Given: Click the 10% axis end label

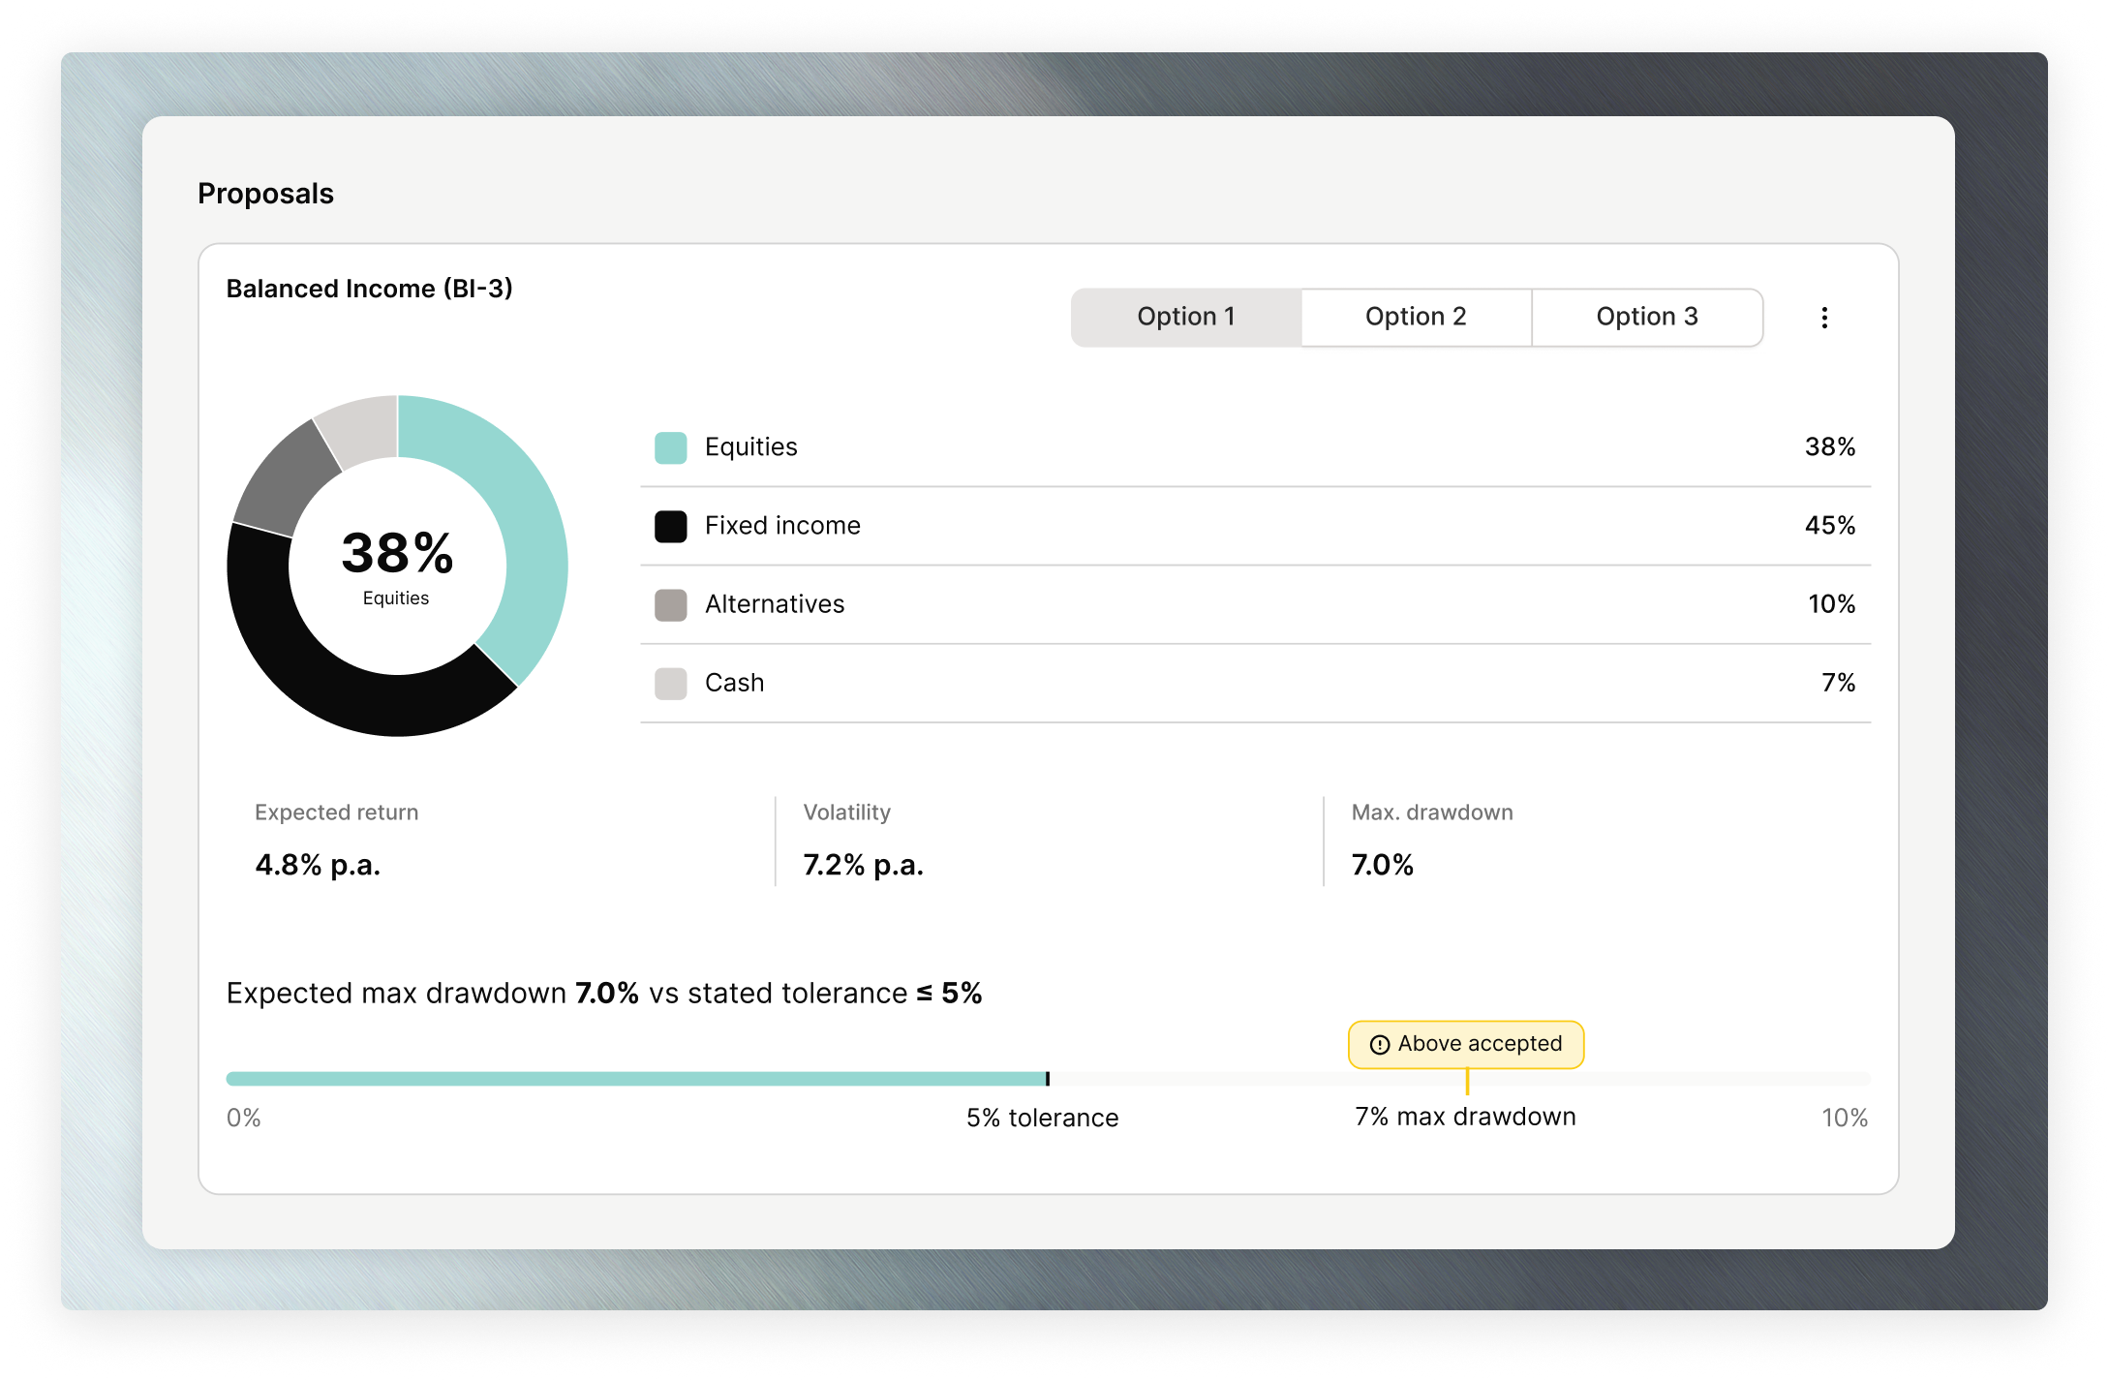Looking at the screenshot, I should pos(1845,1118).
